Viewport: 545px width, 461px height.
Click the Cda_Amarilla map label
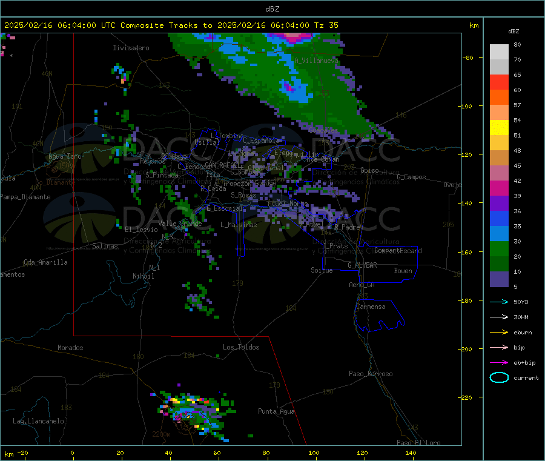tap(45, 262)
